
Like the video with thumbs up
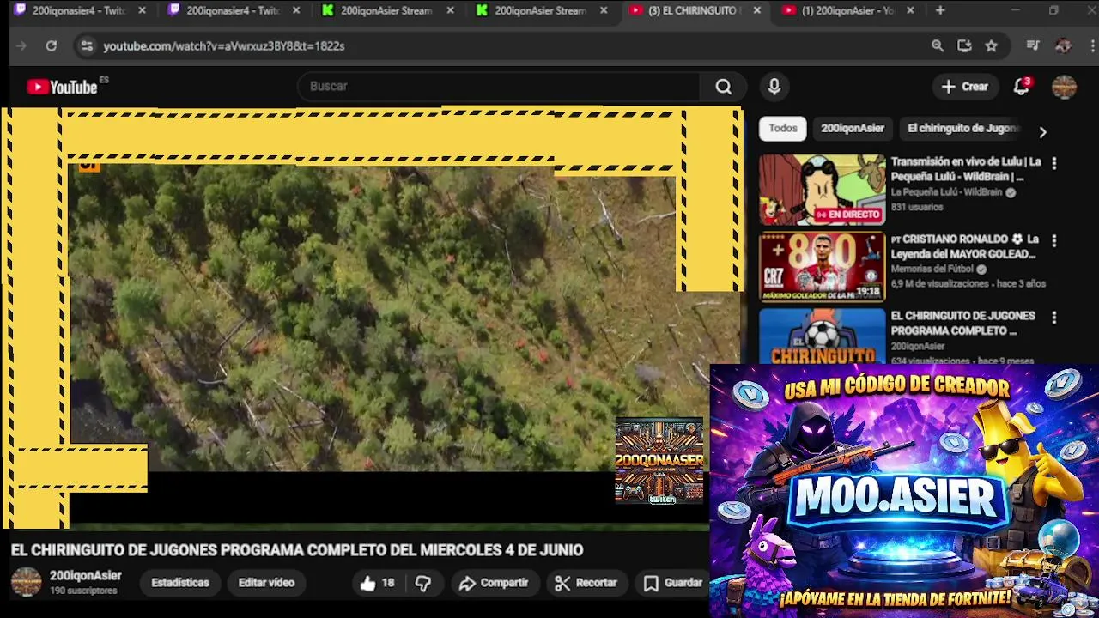pos(377,583)
